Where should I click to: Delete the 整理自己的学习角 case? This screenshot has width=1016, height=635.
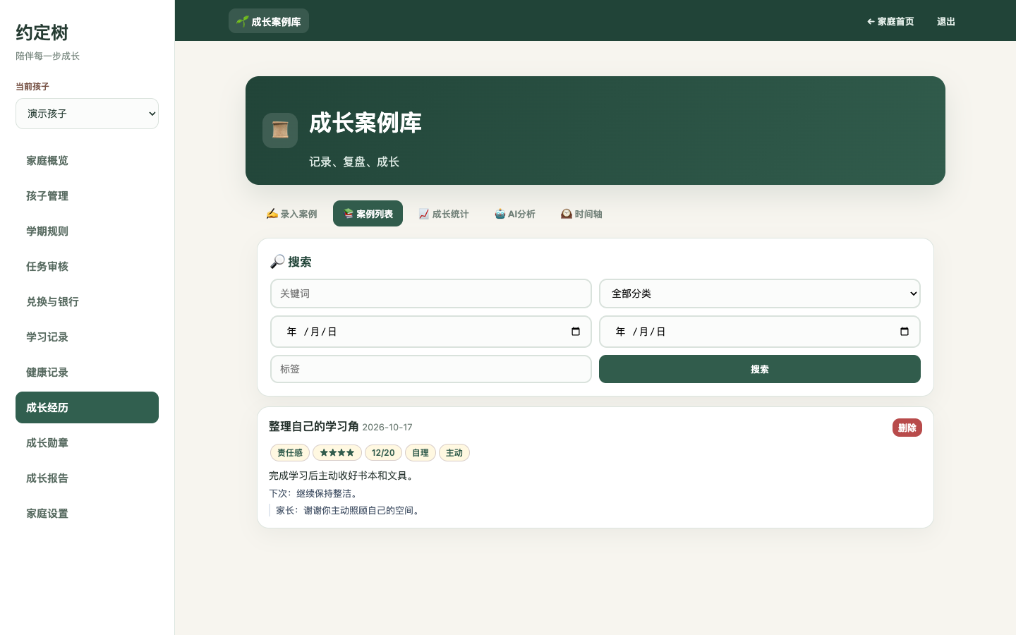(x=907, y=428)
